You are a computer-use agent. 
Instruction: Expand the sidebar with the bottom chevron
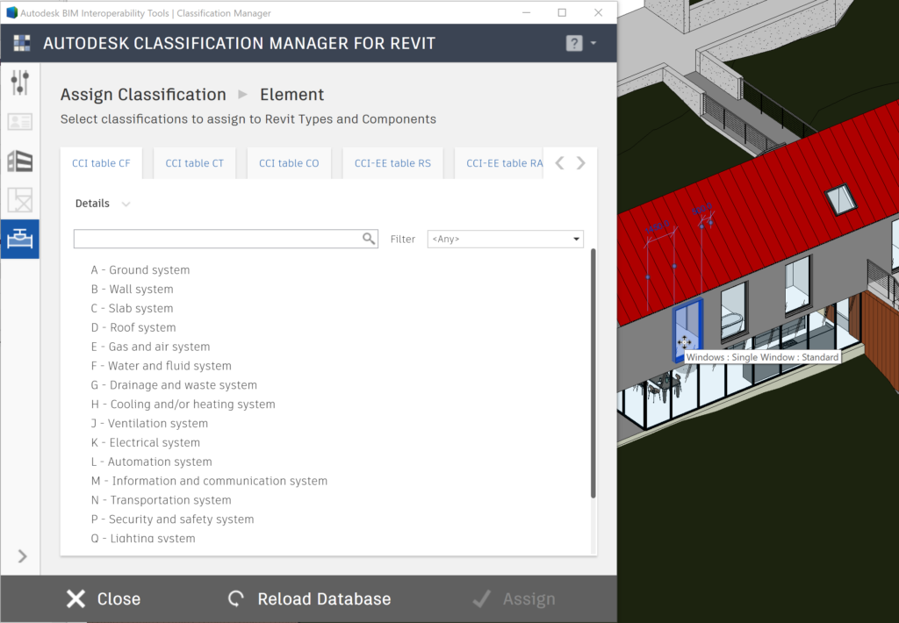click(22, 556)
